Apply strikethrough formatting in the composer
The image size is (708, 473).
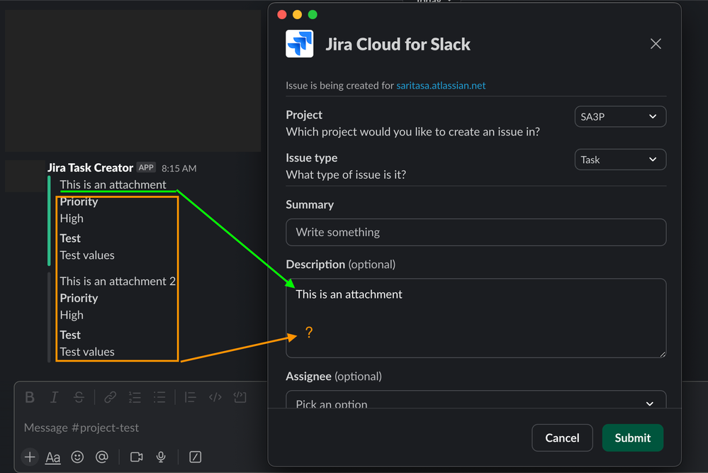coord(79,397)
